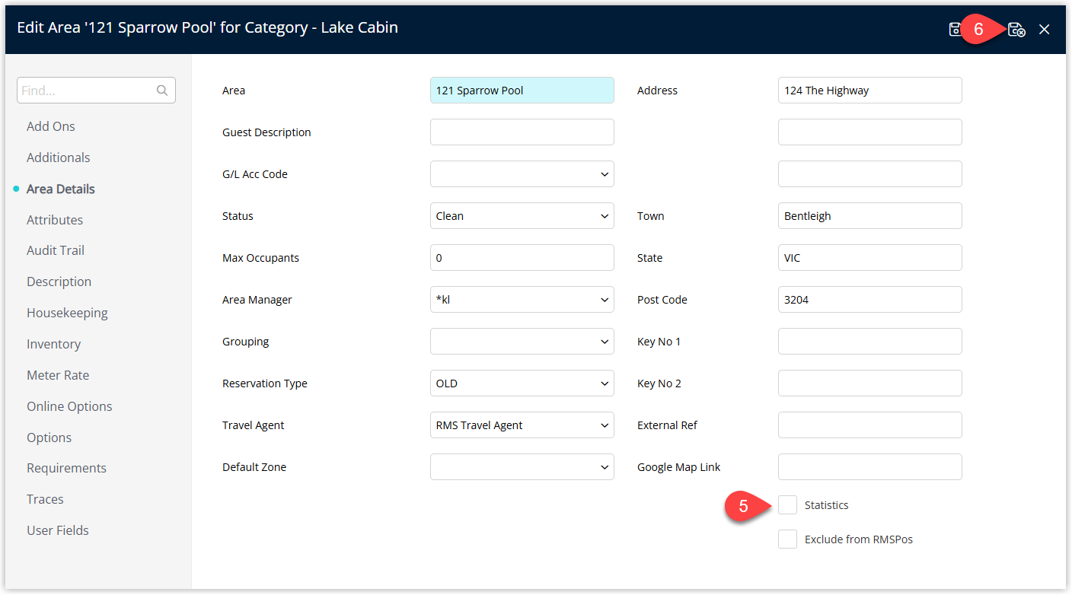Open the G/L Acc Code dropdown
1072x595 pixels.
tap(522, 174)
